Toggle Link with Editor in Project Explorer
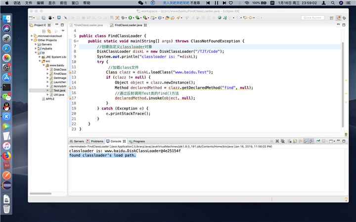356x222 pixels. [x=49, y=31]
